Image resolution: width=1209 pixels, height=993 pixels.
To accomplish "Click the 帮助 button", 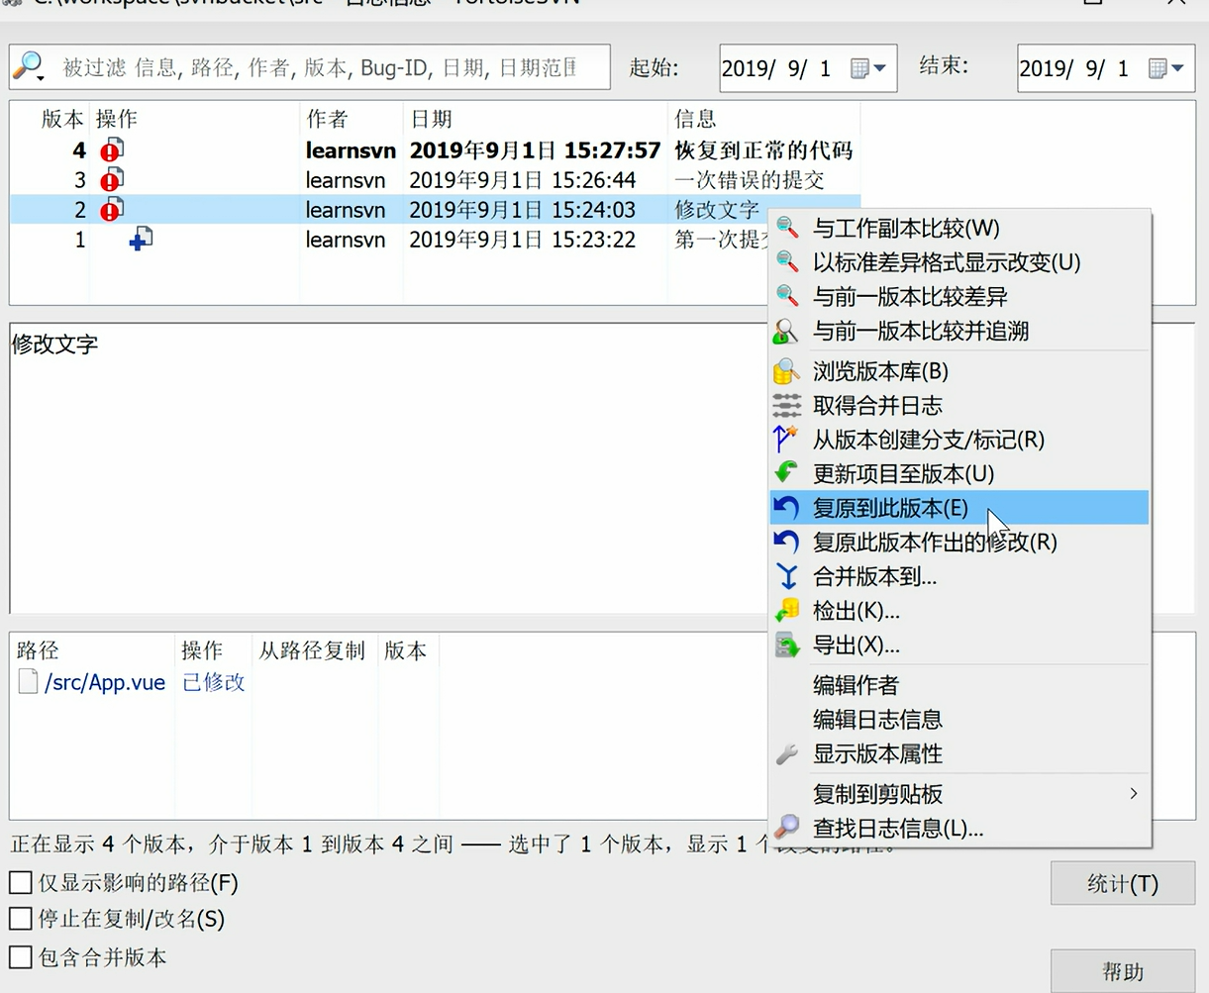I will click(x=1122, y=971).
